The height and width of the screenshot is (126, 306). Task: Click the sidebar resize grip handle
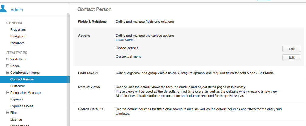click(x=68, y=108)
